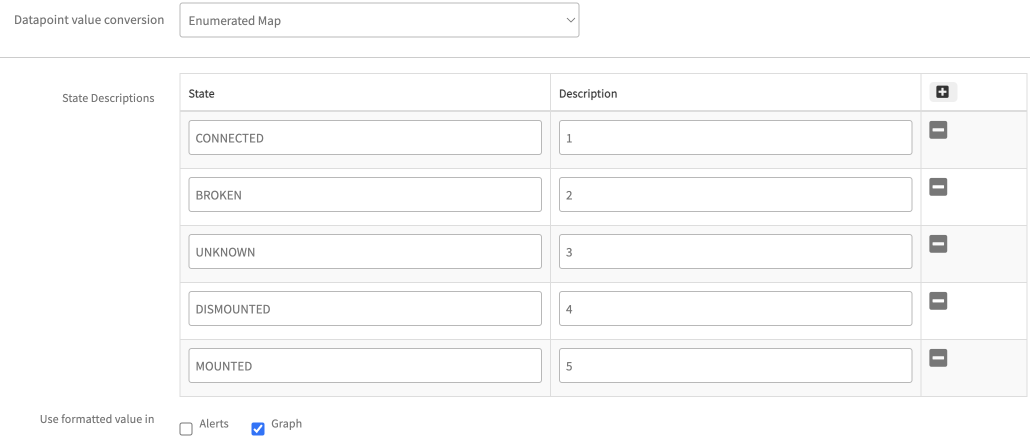Viewport: 1030px width, 443px height.
Task: Uncheck the Graph formatted value checkbox
Action: click(258, 429)
